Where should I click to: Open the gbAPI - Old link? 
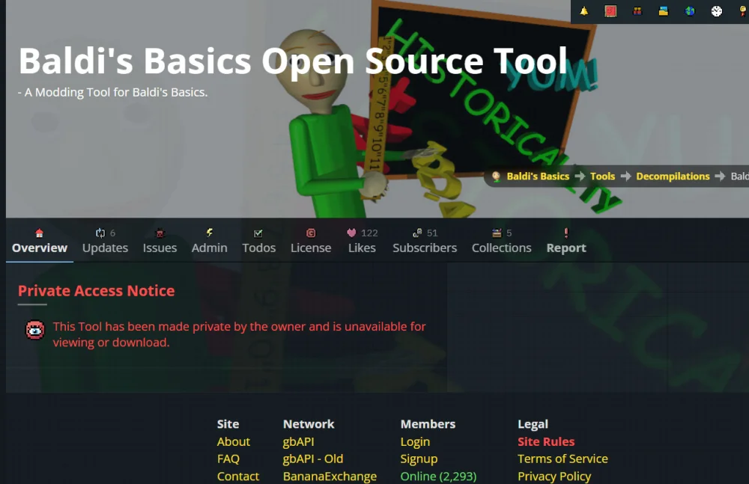(x=313, y=459)
